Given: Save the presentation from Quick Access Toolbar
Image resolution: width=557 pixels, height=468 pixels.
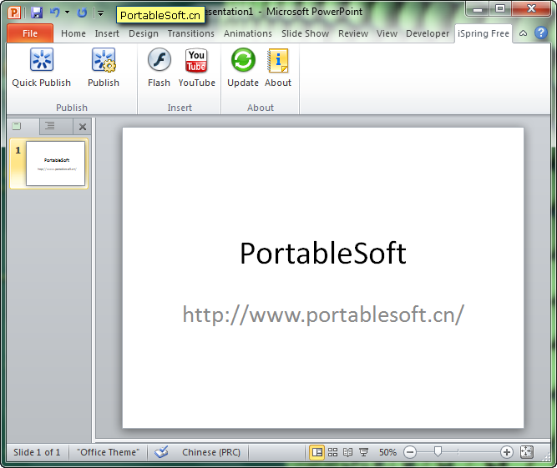Looking at the screenshot, I should point(37,13).
